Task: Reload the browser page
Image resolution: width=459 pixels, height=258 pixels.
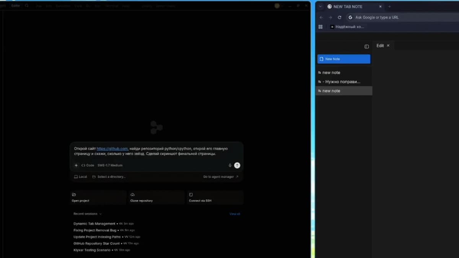Action: click(x=339, y=17)
